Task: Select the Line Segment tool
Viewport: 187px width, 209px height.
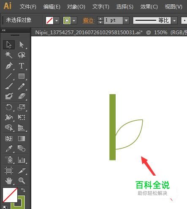Action: [9, 76]
